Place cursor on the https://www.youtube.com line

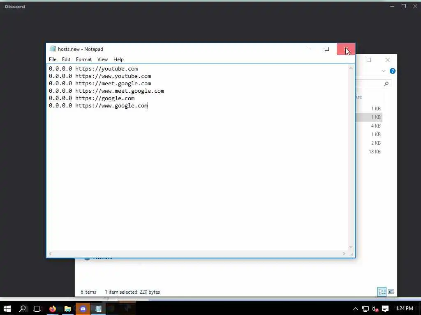[x=100, y=76]
